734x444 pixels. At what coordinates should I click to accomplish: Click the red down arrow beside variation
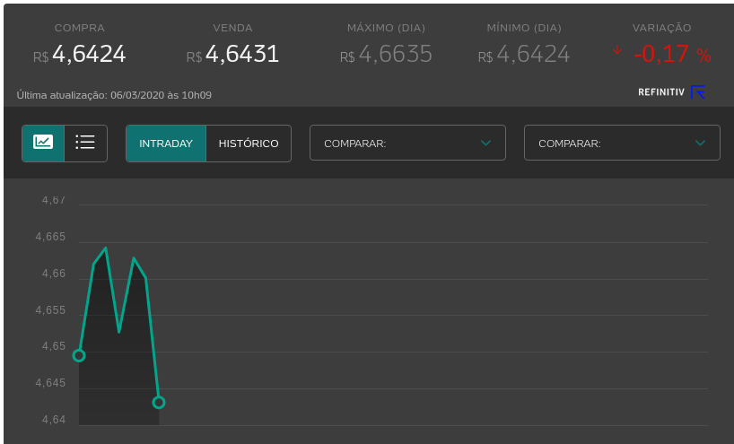pyautogui.click(x=616, y=50)
